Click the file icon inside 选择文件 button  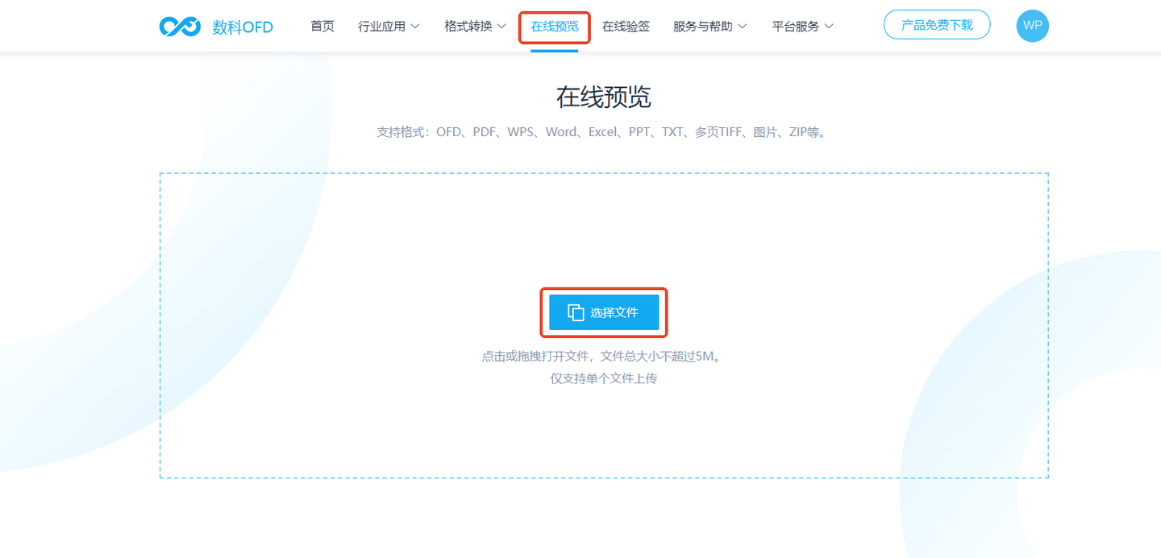575,312
